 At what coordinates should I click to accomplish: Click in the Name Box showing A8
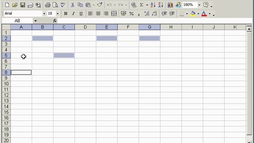(x=17, y=21)
